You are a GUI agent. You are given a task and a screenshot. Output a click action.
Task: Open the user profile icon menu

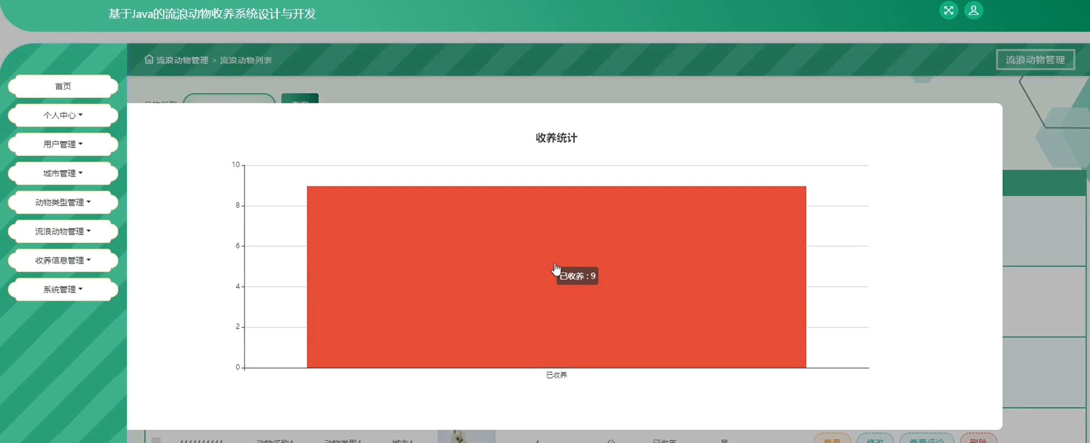point(973,10)
